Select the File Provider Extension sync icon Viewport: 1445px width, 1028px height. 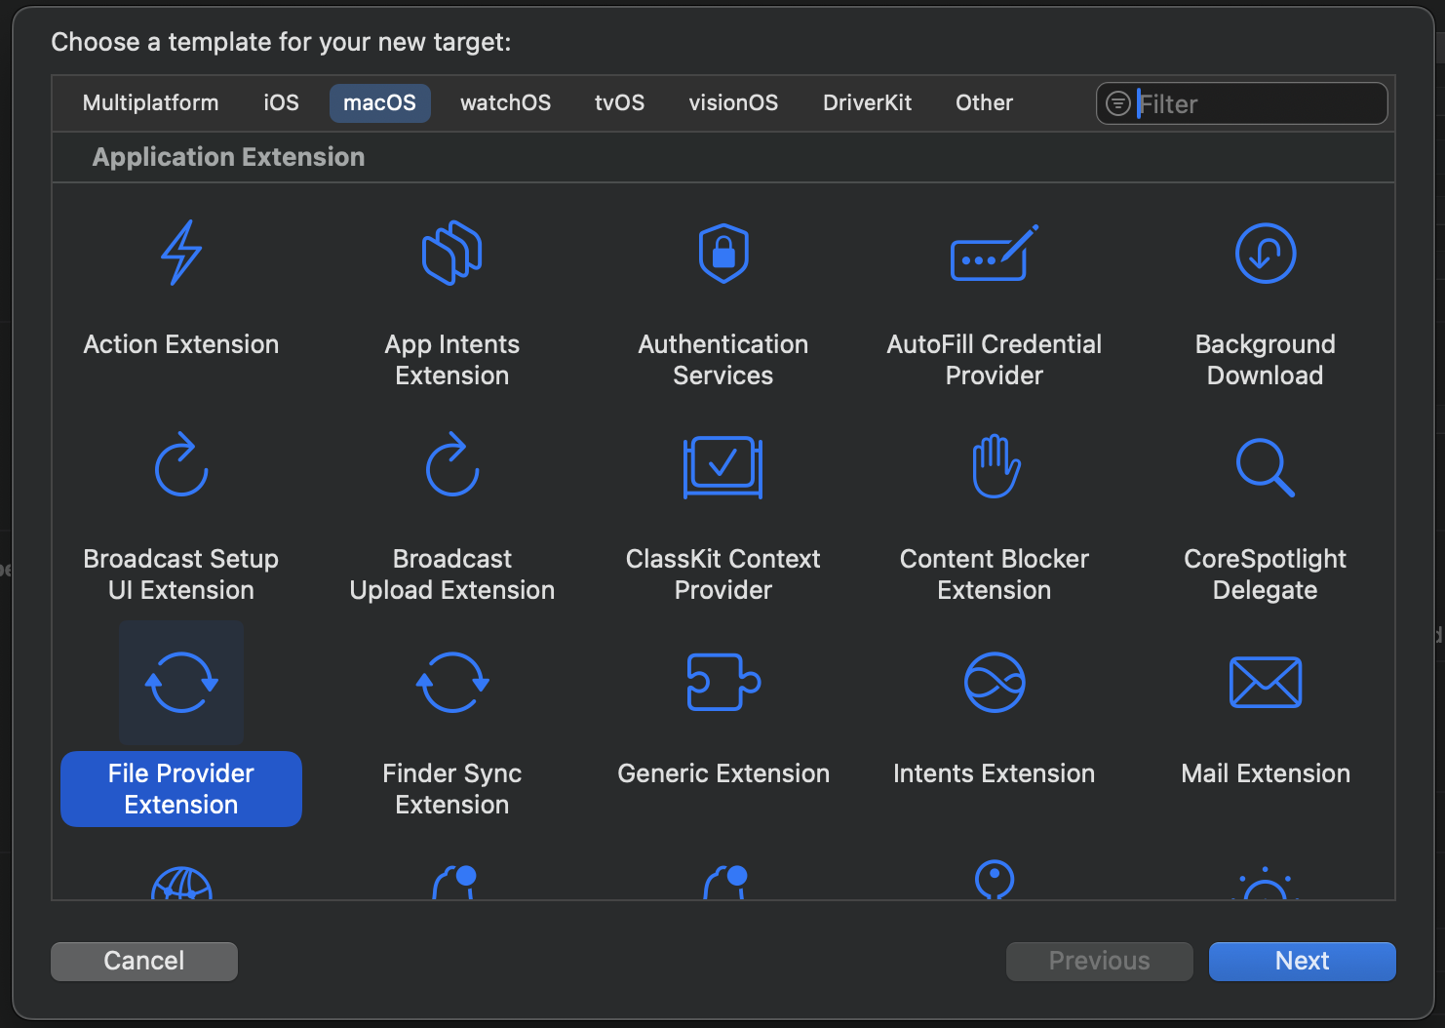point(181,683)
